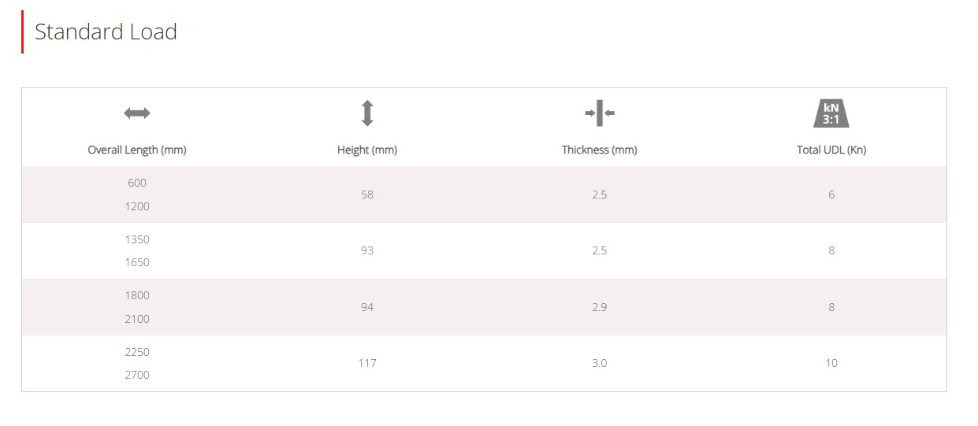Select the 1200 length value
Screen dimensions: 978x426
(x=137, y=206)
